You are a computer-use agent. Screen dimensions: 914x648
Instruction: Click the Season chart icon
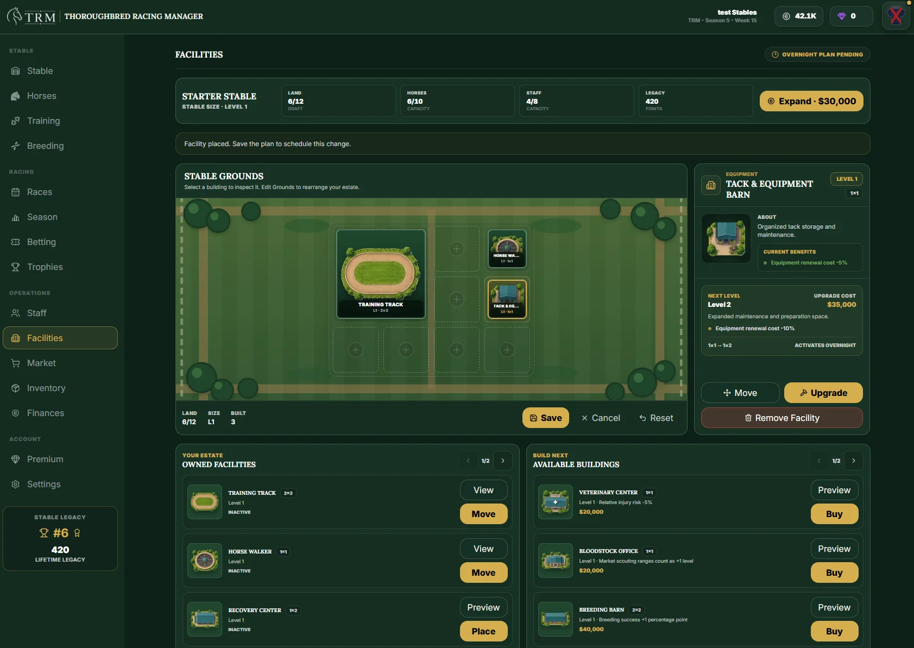click(x=16, y=217)
